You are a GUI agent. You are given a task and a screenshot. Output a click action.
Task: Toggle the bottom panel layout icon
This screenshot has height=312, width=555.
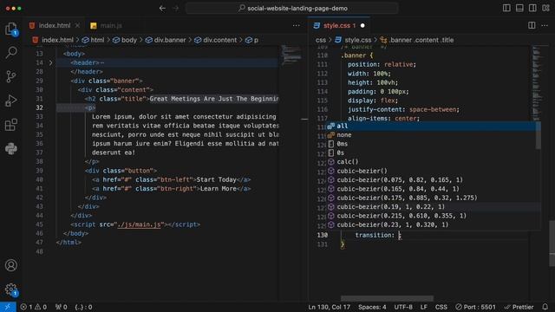[519, 8]
